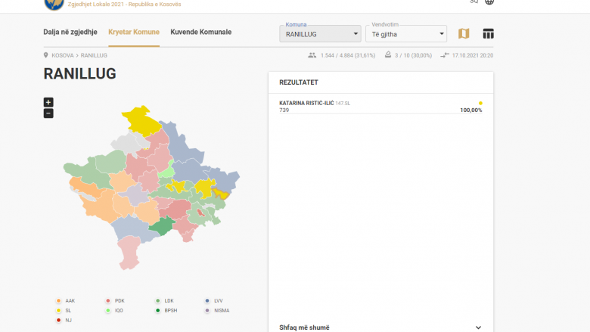Switch to the Kuvende Komunale tab
Viewport: 590px width, 332px height.
tap(201, 33)
